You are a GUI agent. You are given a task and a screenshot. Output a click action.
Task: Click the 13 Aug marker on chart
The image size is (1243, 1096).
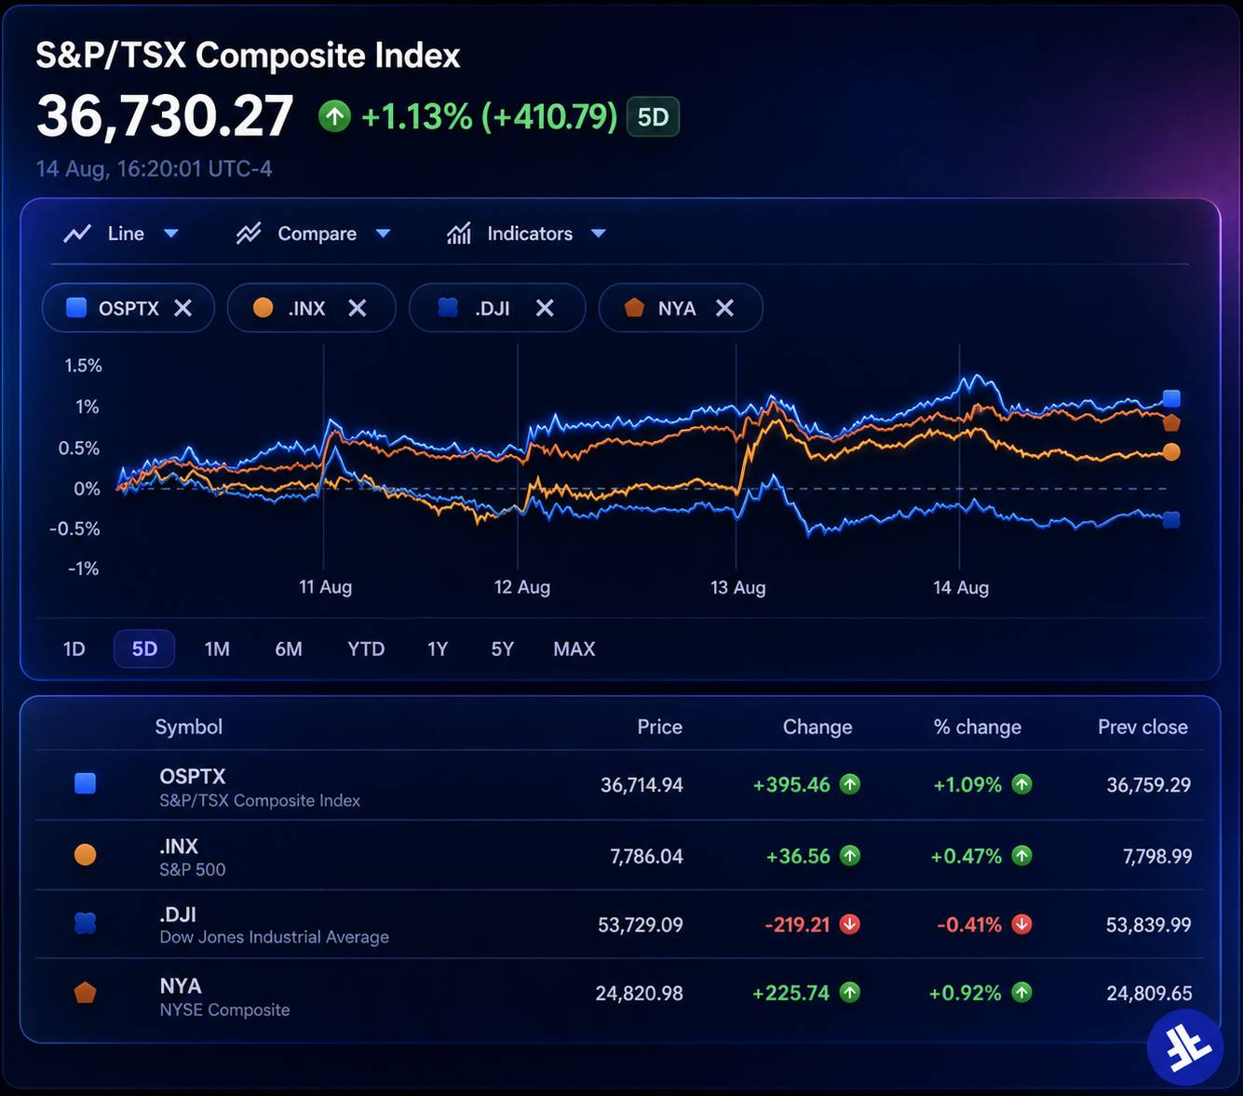tap(737, 587)
